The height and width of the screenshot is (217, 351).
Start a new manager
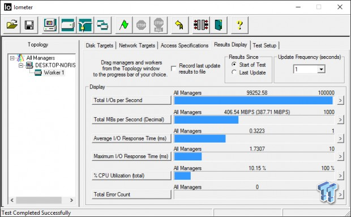(x=50, y=25)
